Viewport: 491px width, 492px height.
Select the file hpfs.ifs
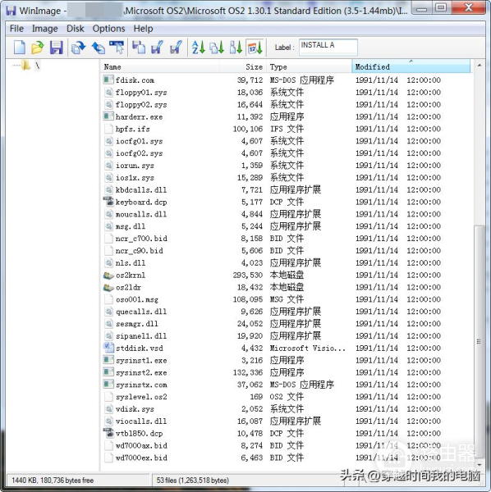[132, 129]
